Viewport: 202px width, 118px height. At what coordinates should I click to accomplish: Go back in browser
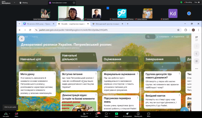(20, 30)
